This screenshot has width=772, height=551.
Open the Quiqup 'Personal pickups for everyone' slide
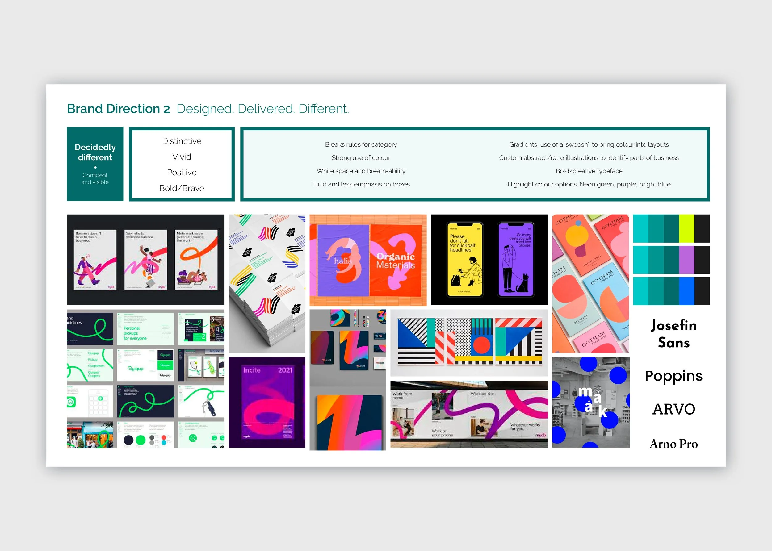pos(145,329)
